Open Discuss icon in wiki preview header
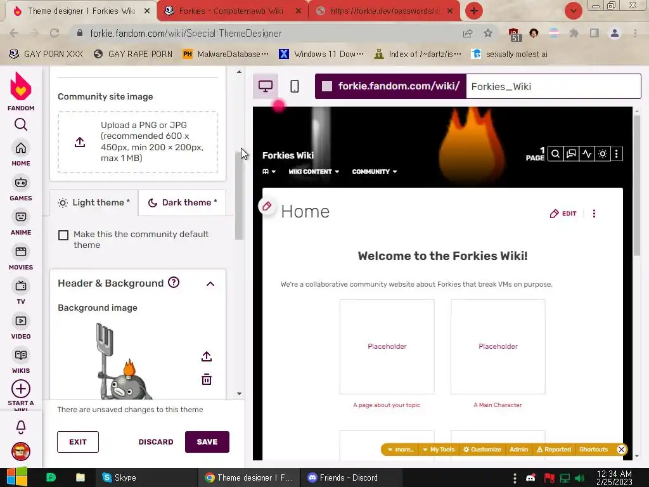 point(571,154)
